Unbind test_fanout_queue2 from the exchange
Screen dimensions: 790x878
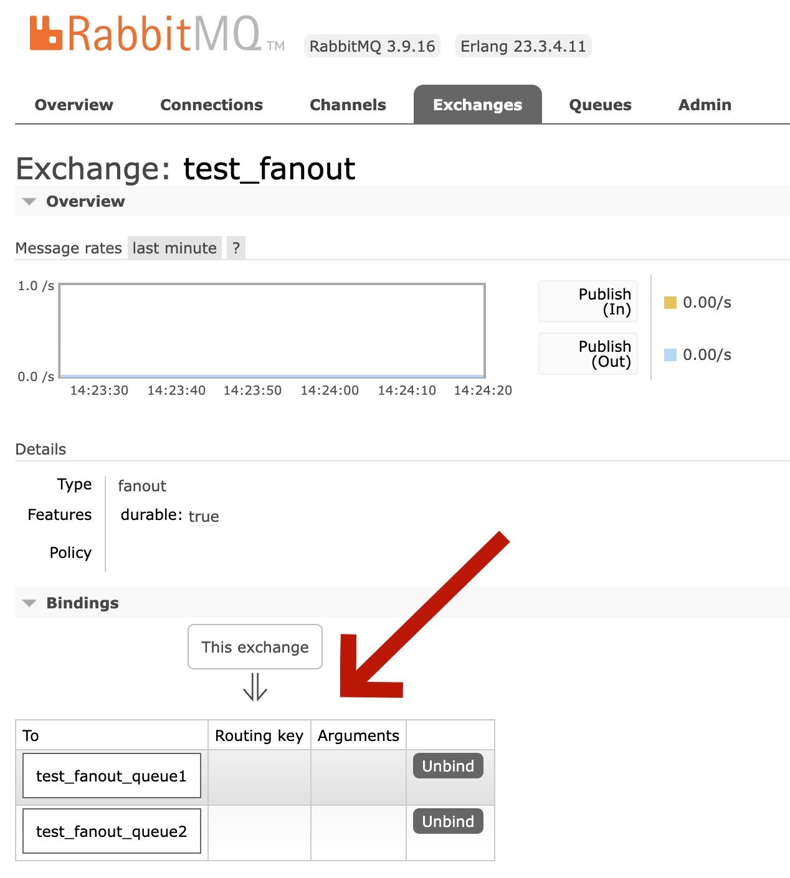tap(448, 821)
